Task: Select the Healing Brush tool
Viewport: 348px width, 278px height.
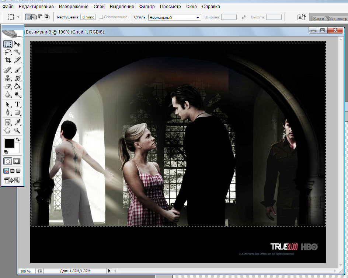Action: tap(8, 70)
